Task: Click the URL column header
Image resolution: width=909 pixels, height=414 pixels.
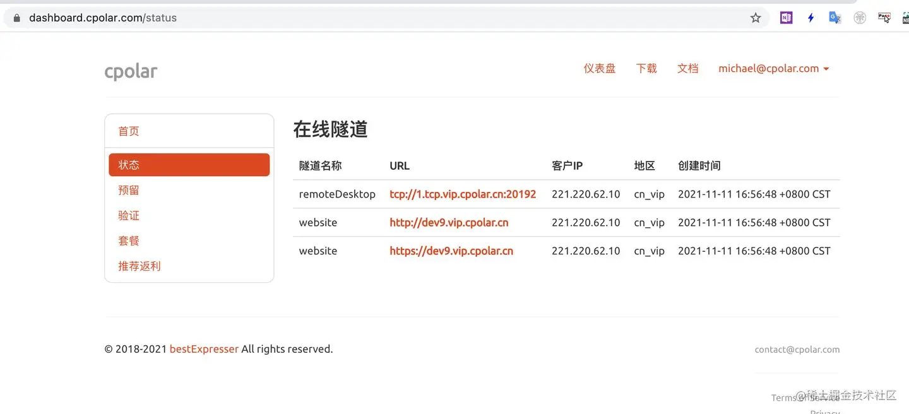Action: click(400, 165)
